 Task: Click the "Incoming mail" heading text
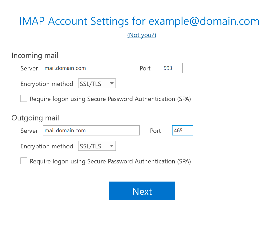tap(35, 56)
